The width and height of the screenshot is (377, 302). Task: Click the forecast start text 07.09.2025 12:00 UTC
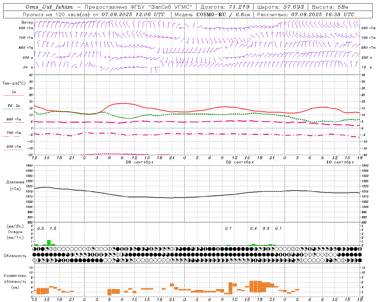point(133,14)
